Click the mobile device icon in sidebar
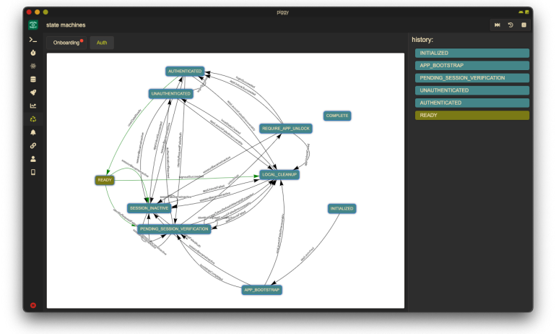Viewport: 556px width, 334px height. tap(33, 172)
